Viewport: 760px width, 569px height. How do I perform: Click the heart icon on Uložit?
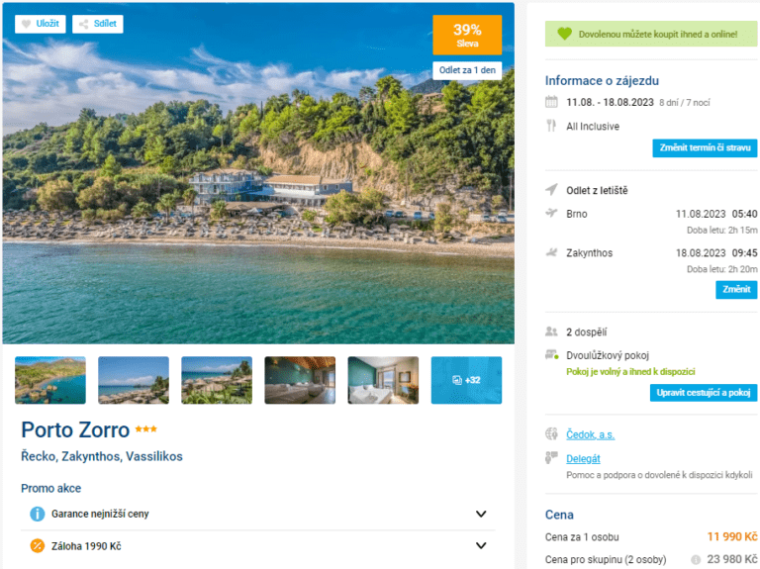click(27, 24)
